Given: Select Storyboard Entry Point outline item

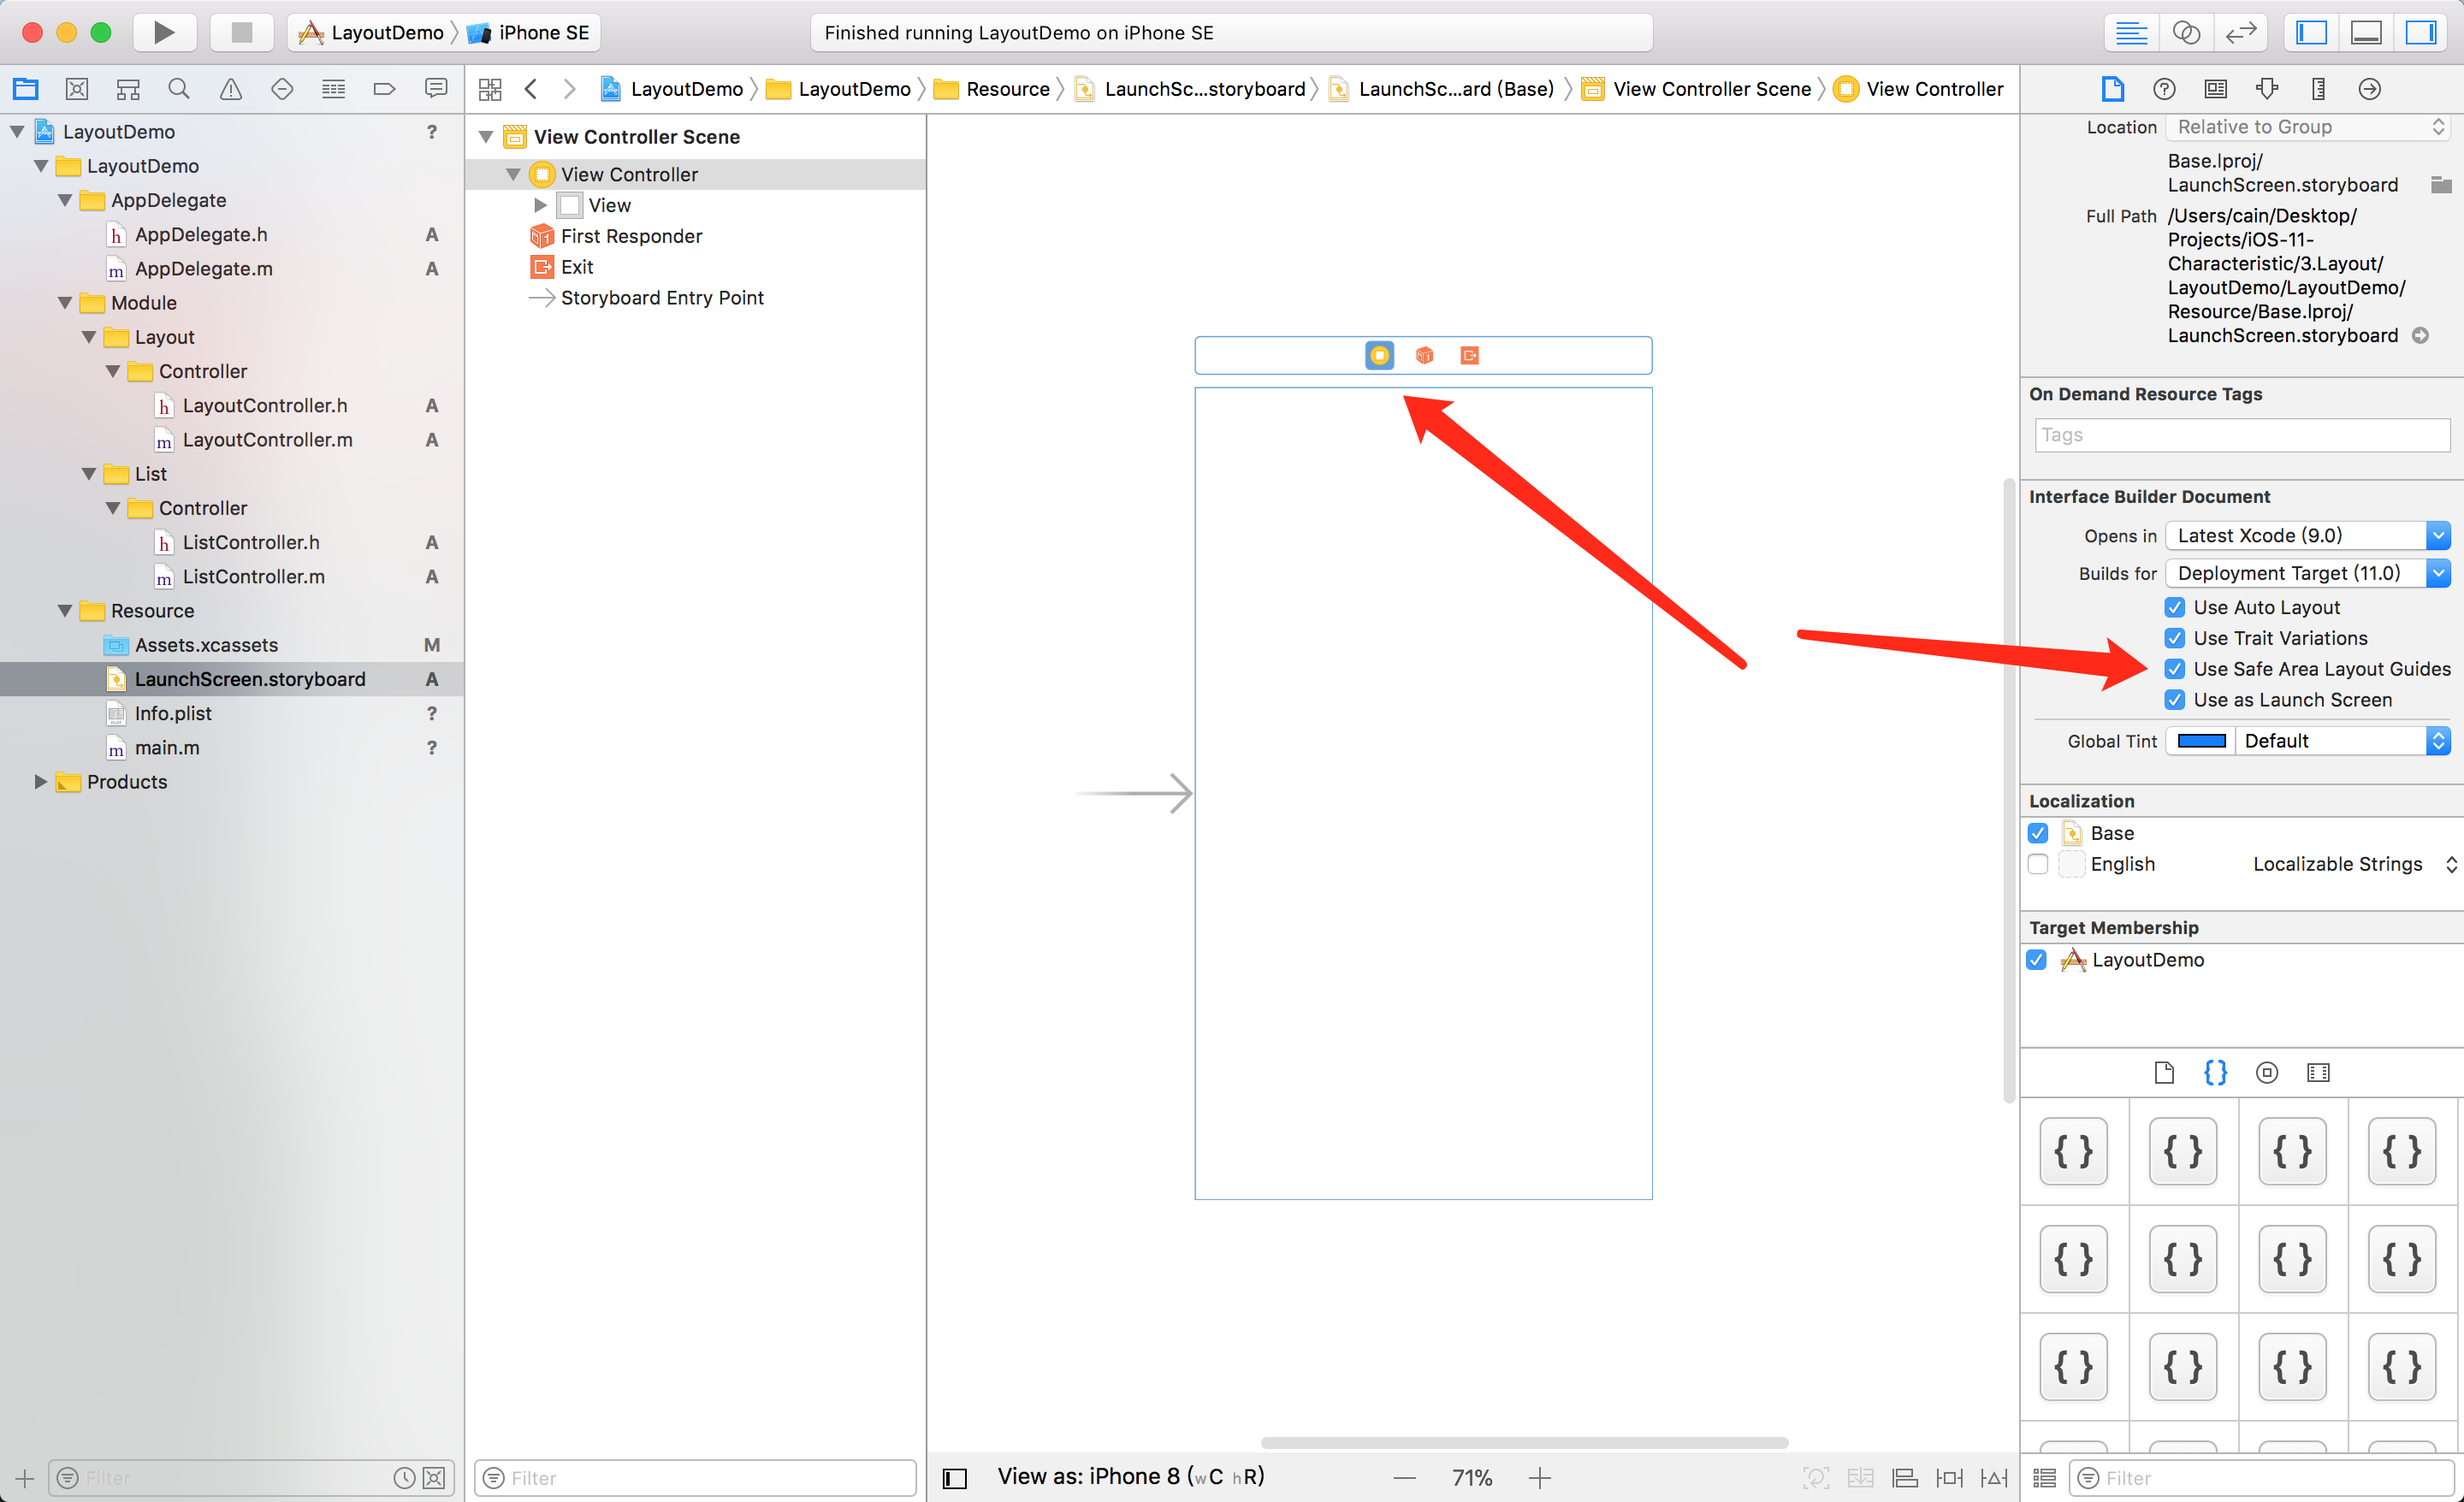Looking at the screenshot, I should (x=661, y=298).
